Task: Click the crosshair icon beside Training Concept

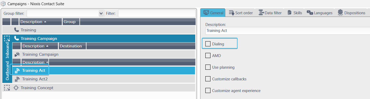Action: [x=16, y=88]
